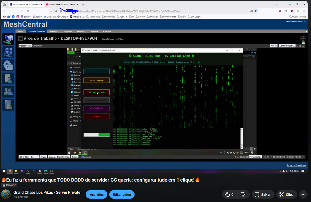
Task: Click the Digite button
Action: (x=75, y=157)
